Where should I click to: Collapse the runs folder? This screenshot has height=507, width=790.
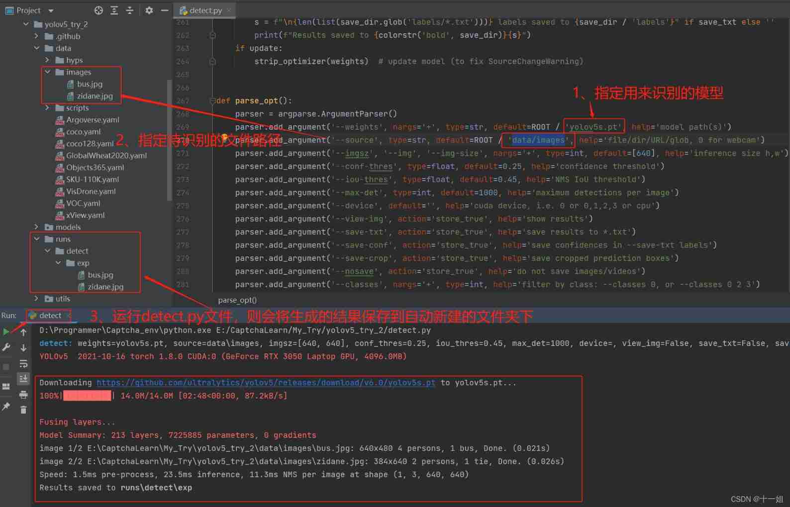pos(36,239)
